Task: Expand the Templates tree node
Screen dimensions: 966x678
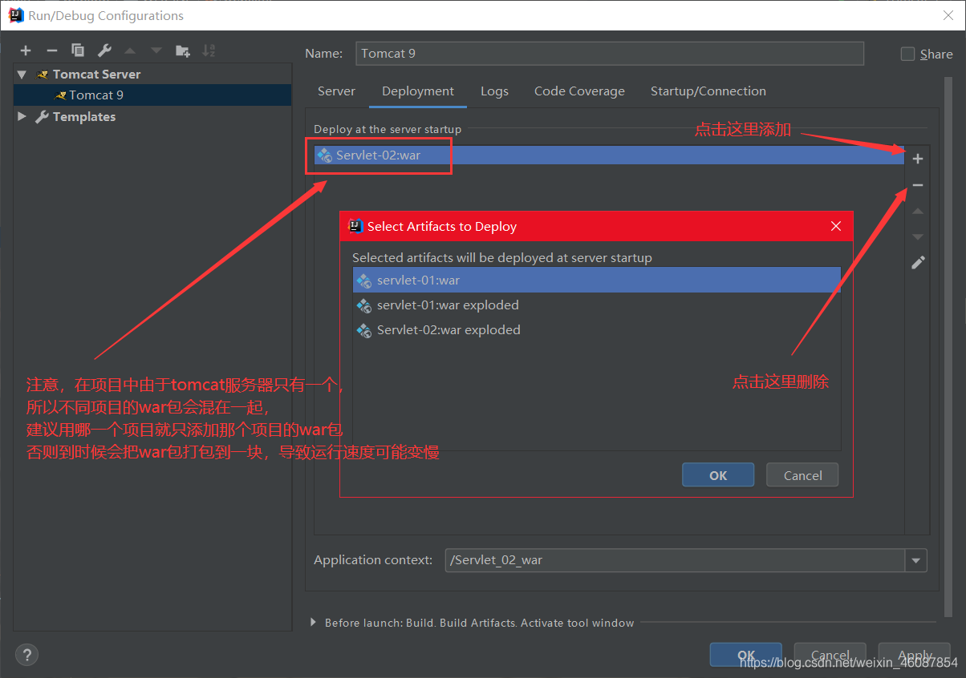Action: pos(22,116)
